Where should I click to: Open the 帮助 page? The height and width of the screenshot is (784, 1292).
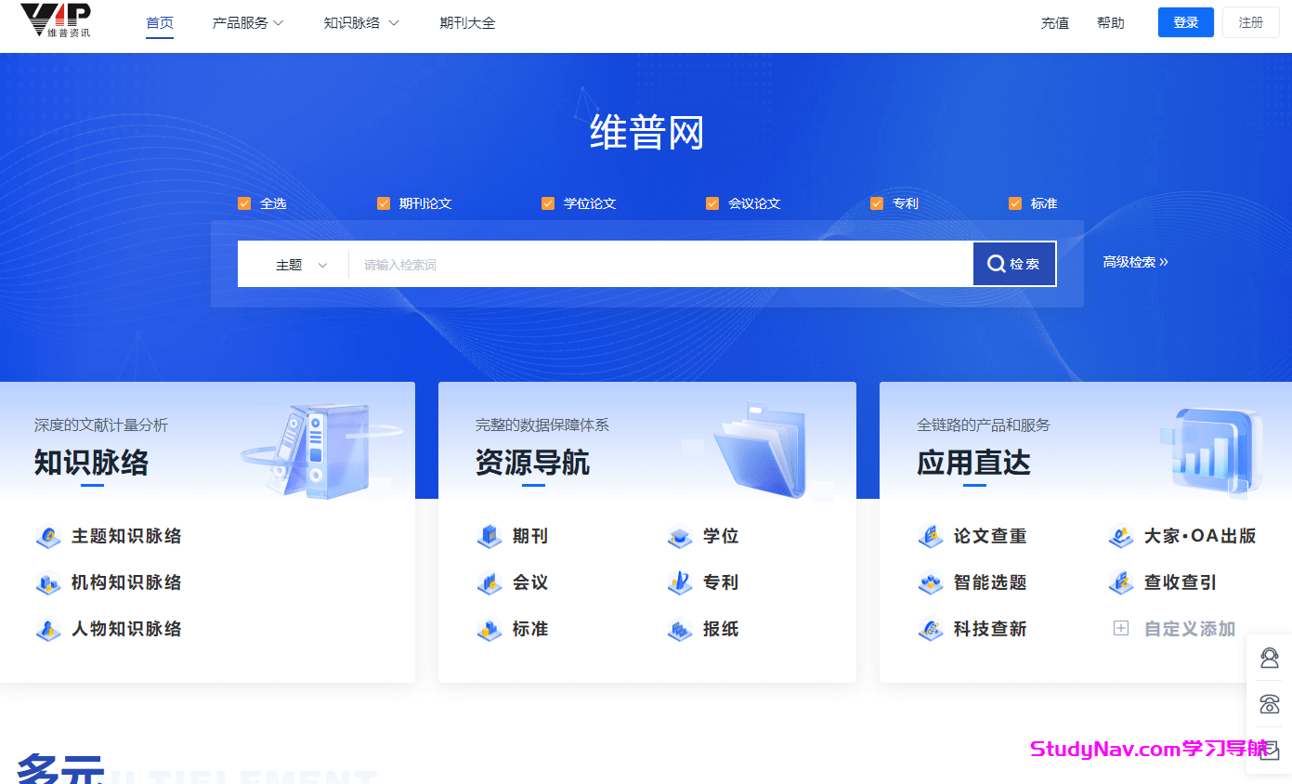pyautogui.click(x=1111, y=23)
